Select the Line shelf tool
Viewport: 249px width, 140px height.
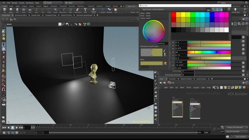(x=43, y=10)
